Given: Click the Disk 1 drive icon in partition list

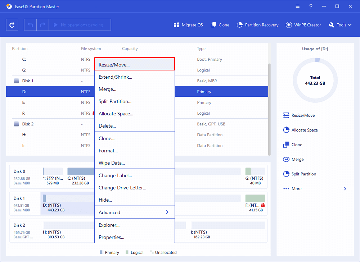Looking at the screenshot, I should pyautogui.click(x=17, y=81).
